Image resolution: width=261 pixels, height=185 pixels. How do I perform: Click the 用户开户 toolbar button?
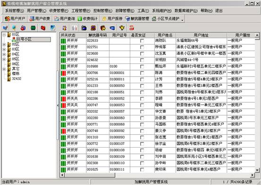click(15, 18)
